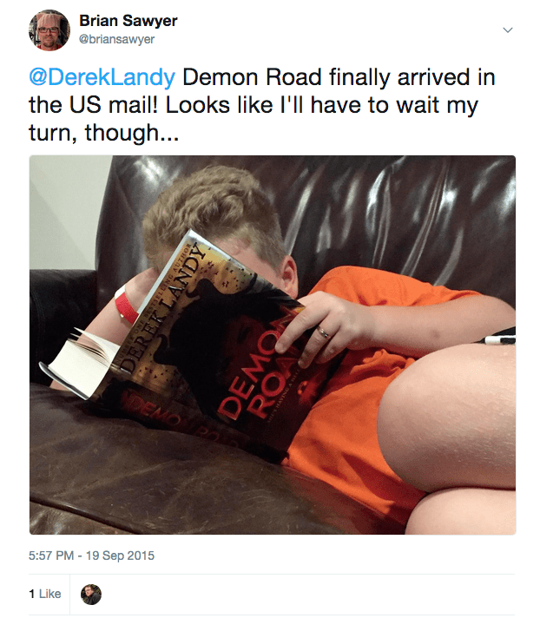
Task: Open the @DerekLandy mention link
Action: (102, 77)
